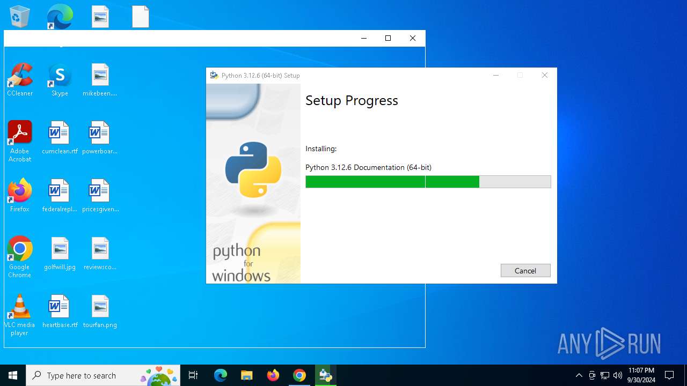Open the network status tray icon
The height and width of the screenshot is (386, 687).
pos(605,375)
